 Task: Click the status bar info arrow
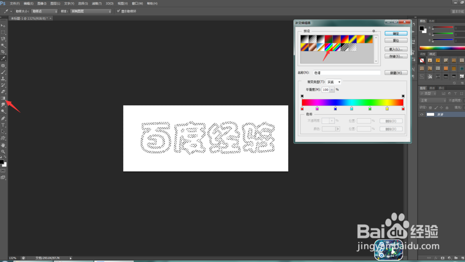71,258
